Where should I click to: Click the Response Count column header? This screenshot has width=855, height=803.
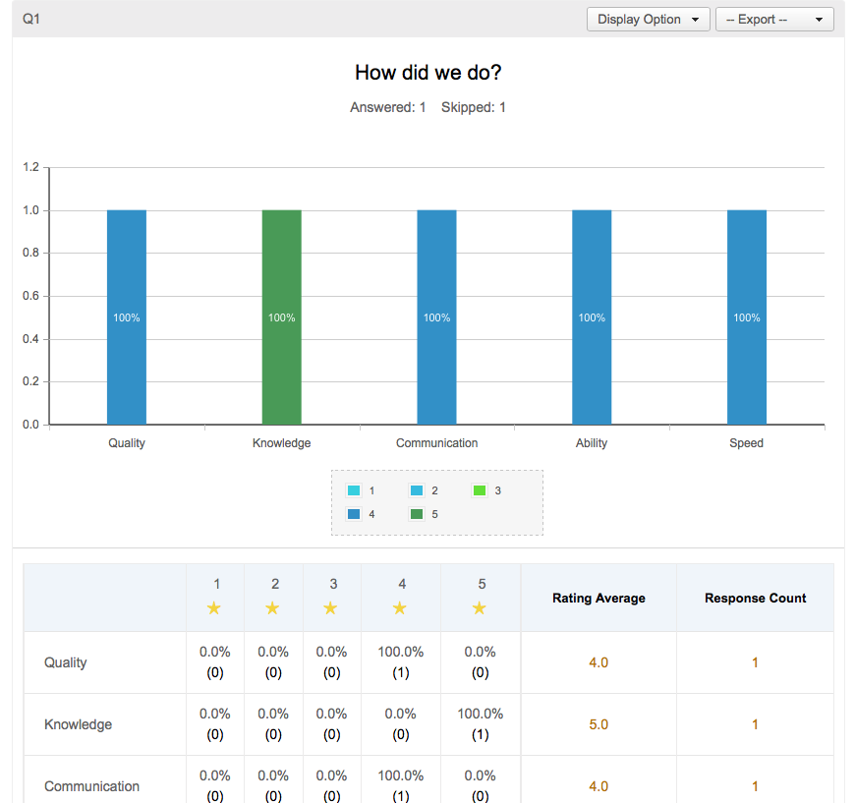[x=755, y=598]
